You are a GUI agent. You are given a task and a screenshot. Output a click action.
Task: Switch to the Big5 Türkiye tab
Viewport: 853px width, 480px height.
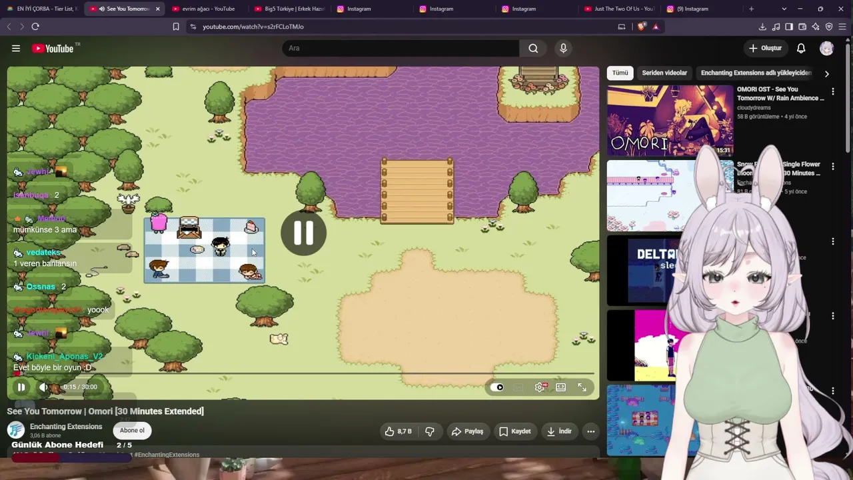point(291,9)
